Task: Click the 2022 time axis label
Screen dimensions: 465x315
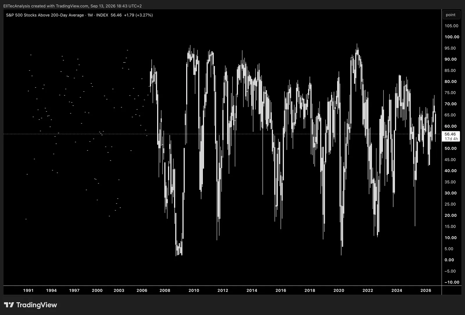Action: (368, 290)
